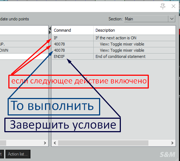Click the Description column header
Image resolution: width=180 pixels, height=161 pixels.
coord(135,30)
